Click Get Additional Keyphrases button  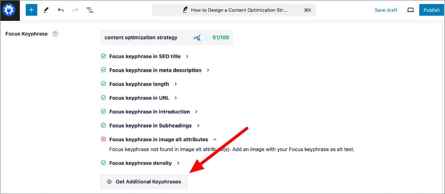tap(144, 182)
